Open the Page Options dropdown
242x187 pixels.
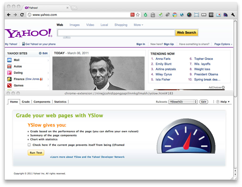(223, 44)
